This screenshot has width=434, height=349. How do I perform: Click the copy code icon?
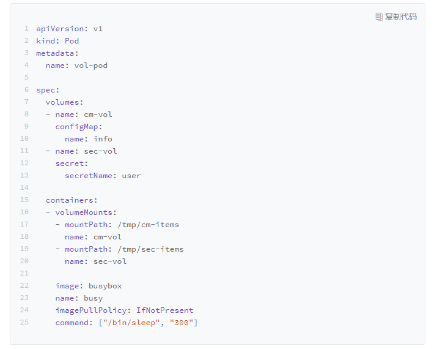[x=379, y=17]
